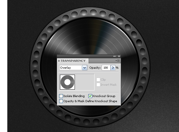179x132 pixels.
Task: Click the Overlay blend mode text
Action: [65, 68]
